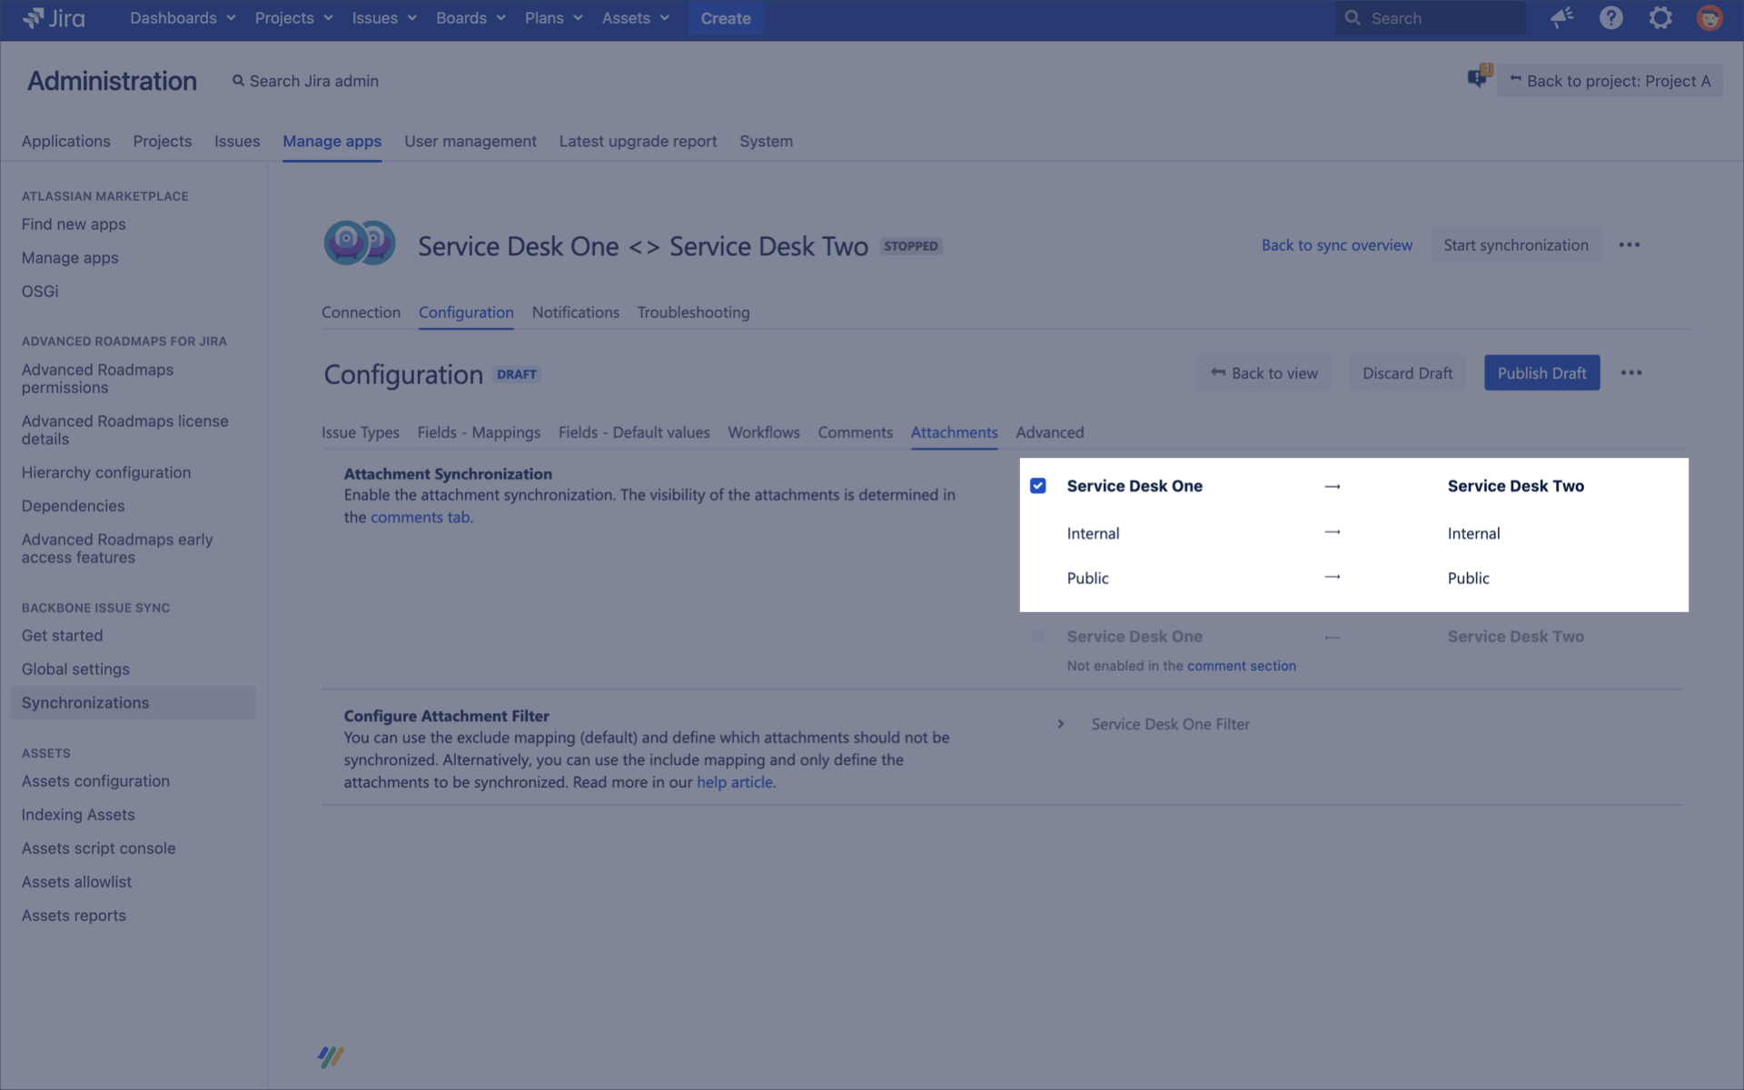Open the settings gear icon

tap(1660, 18)
